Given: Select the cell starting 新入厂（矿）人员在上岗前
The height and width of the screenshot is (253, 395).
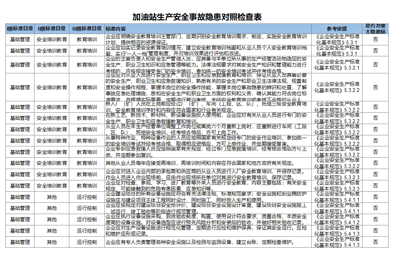Looking at the screenshot, I should (208, 107).
